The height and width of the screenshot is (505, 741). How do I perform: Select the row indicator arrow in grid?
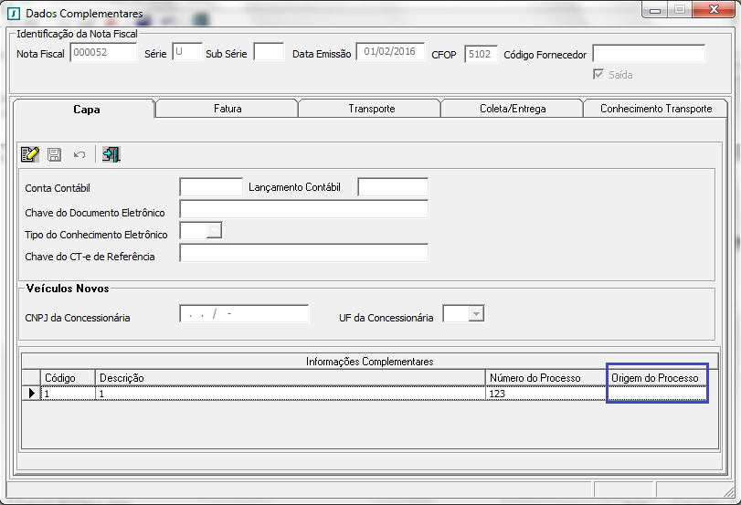(32, 393)
